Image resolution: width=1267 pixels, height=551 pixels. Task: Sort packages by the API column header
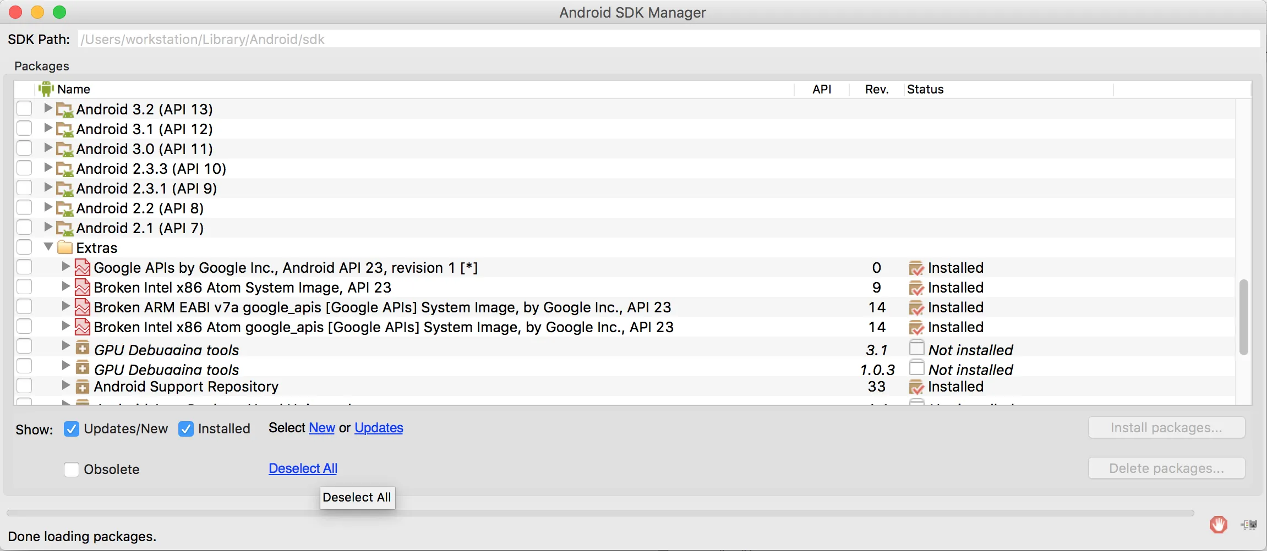click(x=822, y=89)
